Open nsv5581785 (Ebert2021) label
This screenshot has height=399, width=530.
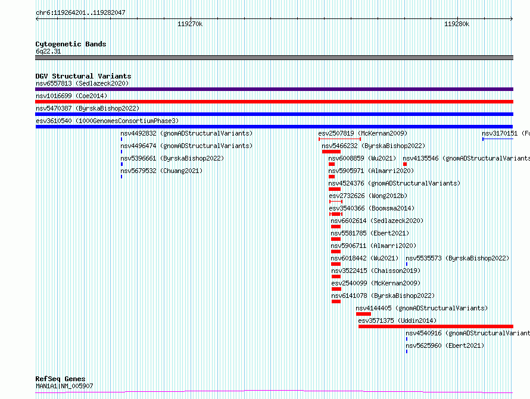(x=370, y=233)
